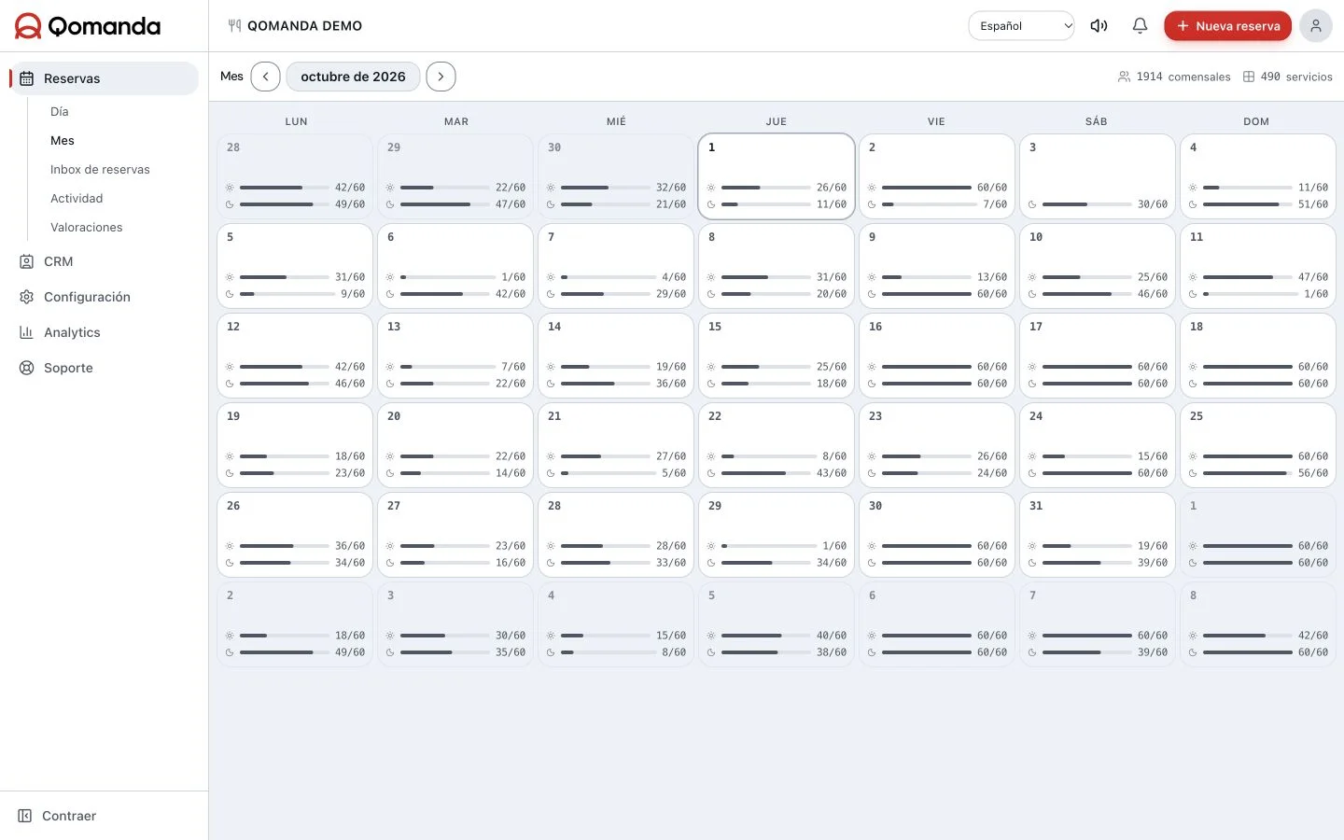Viewport: 1344px width, 840px height.
Task: Click the 46/60 value on day 12
Action: [350, 384]
